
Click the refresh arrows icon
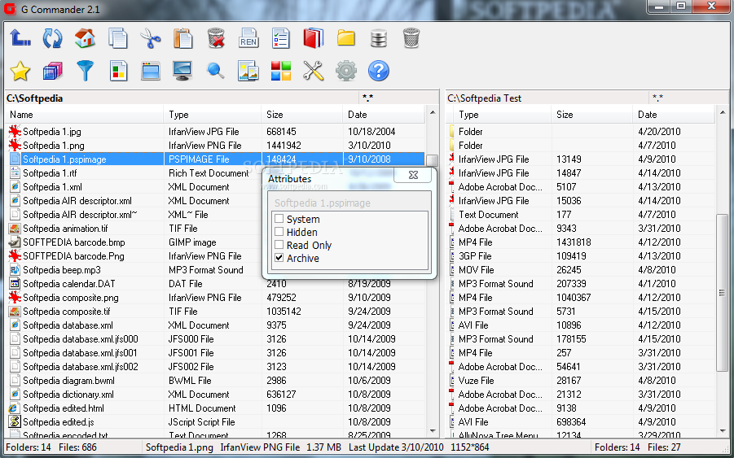[x=52, y=38]
